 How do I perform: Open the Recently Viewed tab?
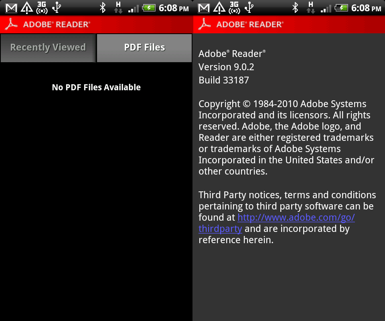point(48,48)
